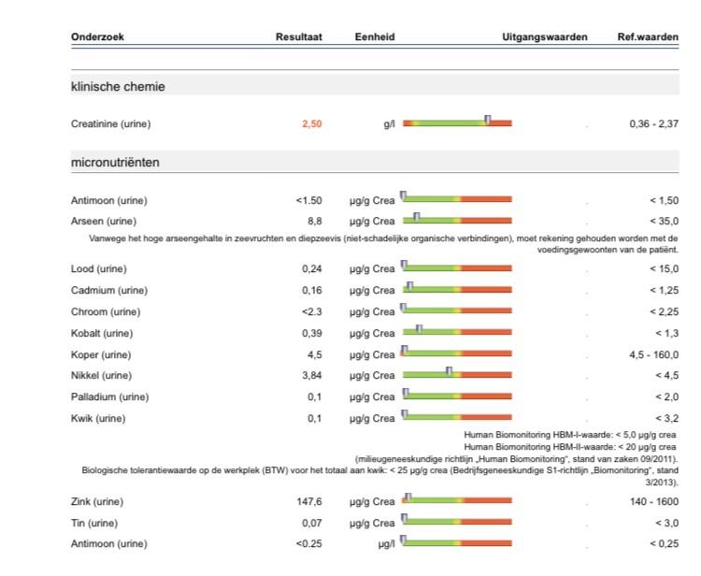The image size is (701, 576).
Task: Click the Kwik (urine) row label
Action: click(98, 418)
